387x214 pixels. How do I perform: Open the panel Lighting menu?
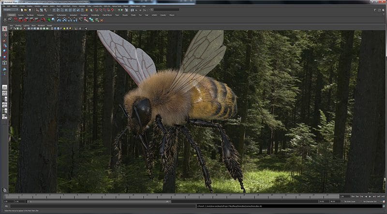tap(26, 26)
